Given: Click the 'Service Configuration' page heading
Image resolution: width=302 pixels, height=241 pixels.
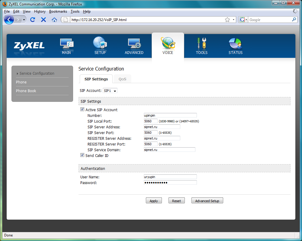Looking at the screenshot, I should 101,69.
